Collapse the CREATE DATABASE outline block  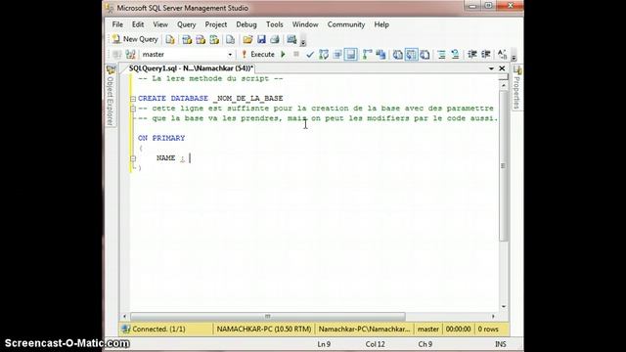click(x=133, y=99)
